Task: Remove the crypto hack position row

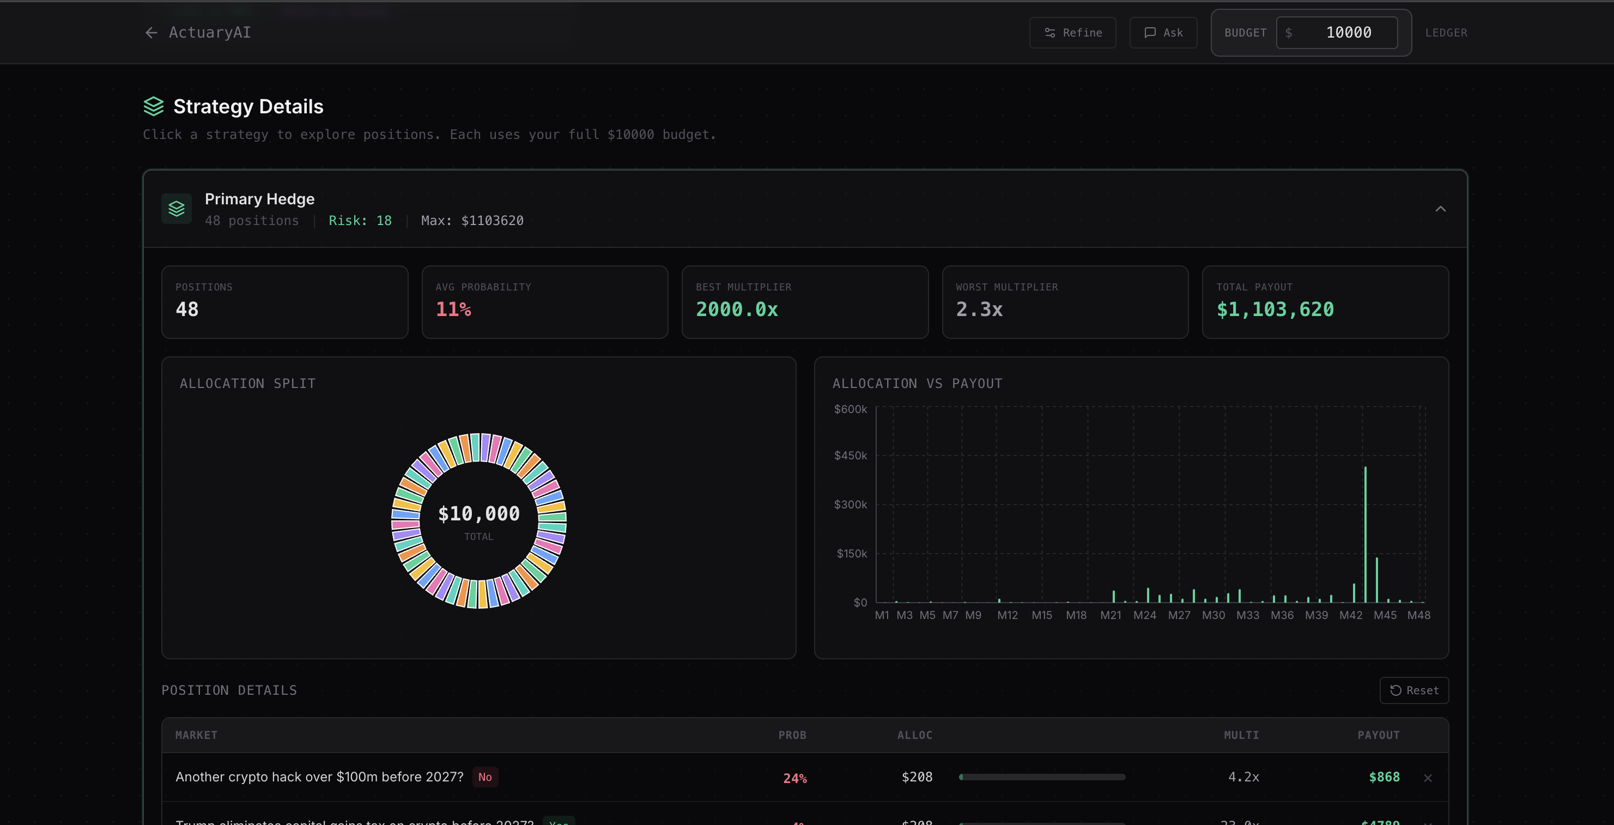Action: (1428, 778)
